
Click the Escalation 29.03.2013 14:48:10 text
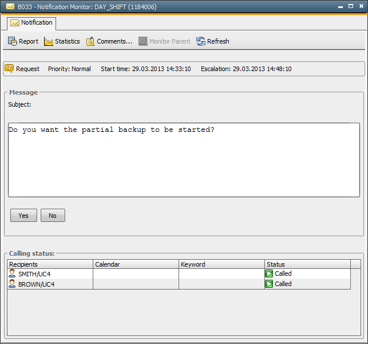coord(246,69)
